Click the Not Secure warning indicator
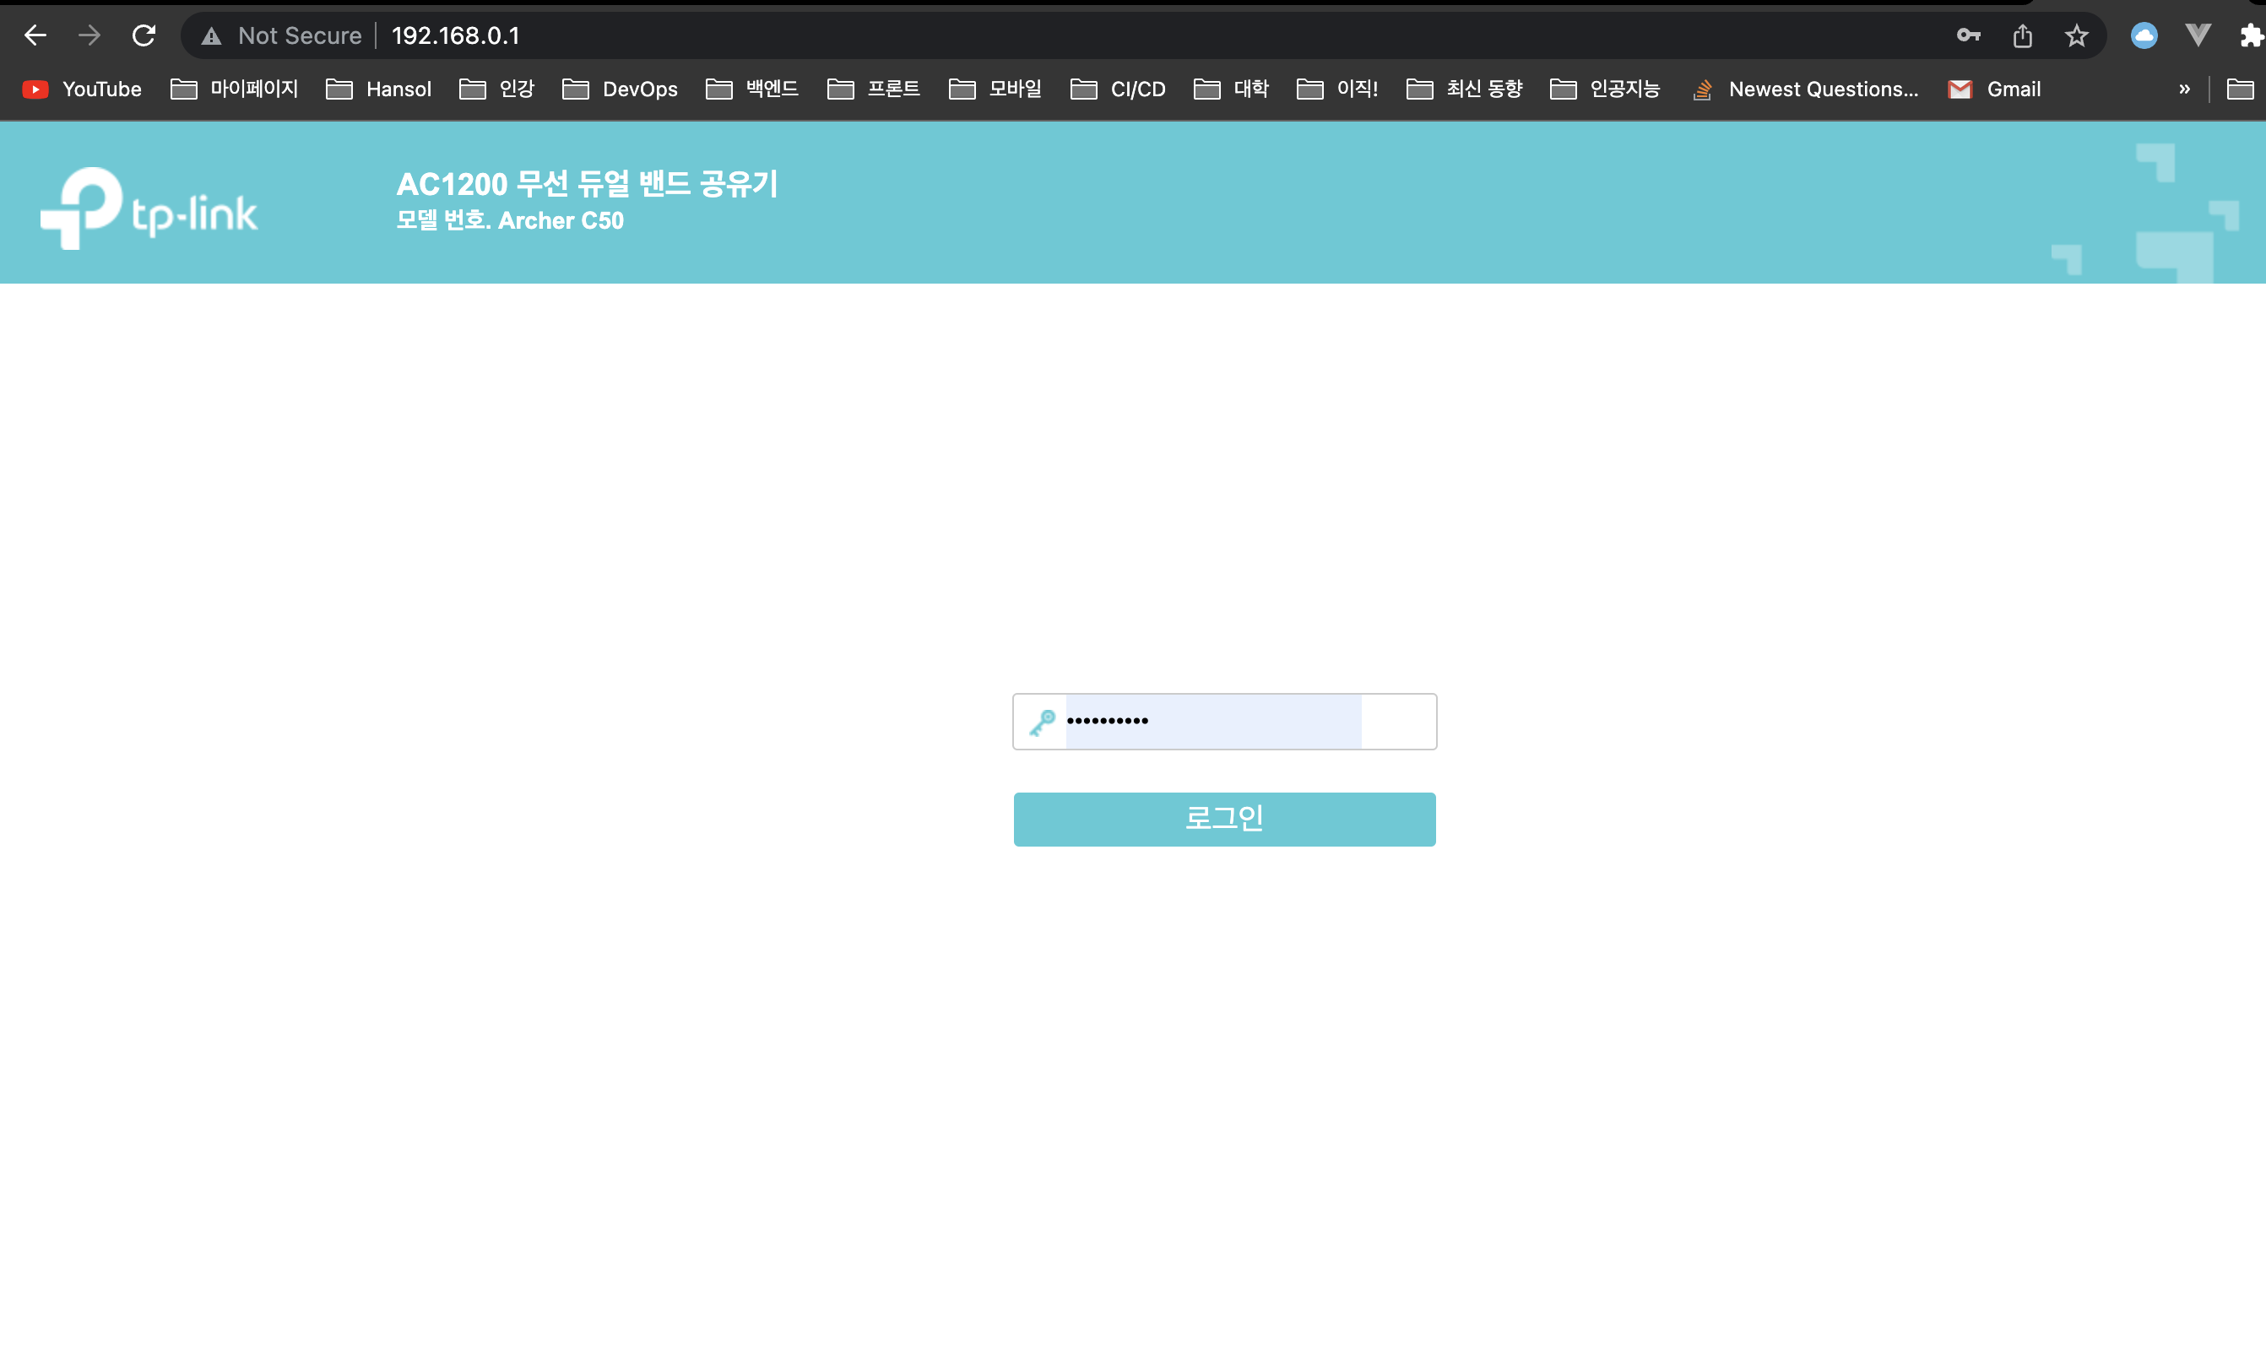 tap(281, 35)
